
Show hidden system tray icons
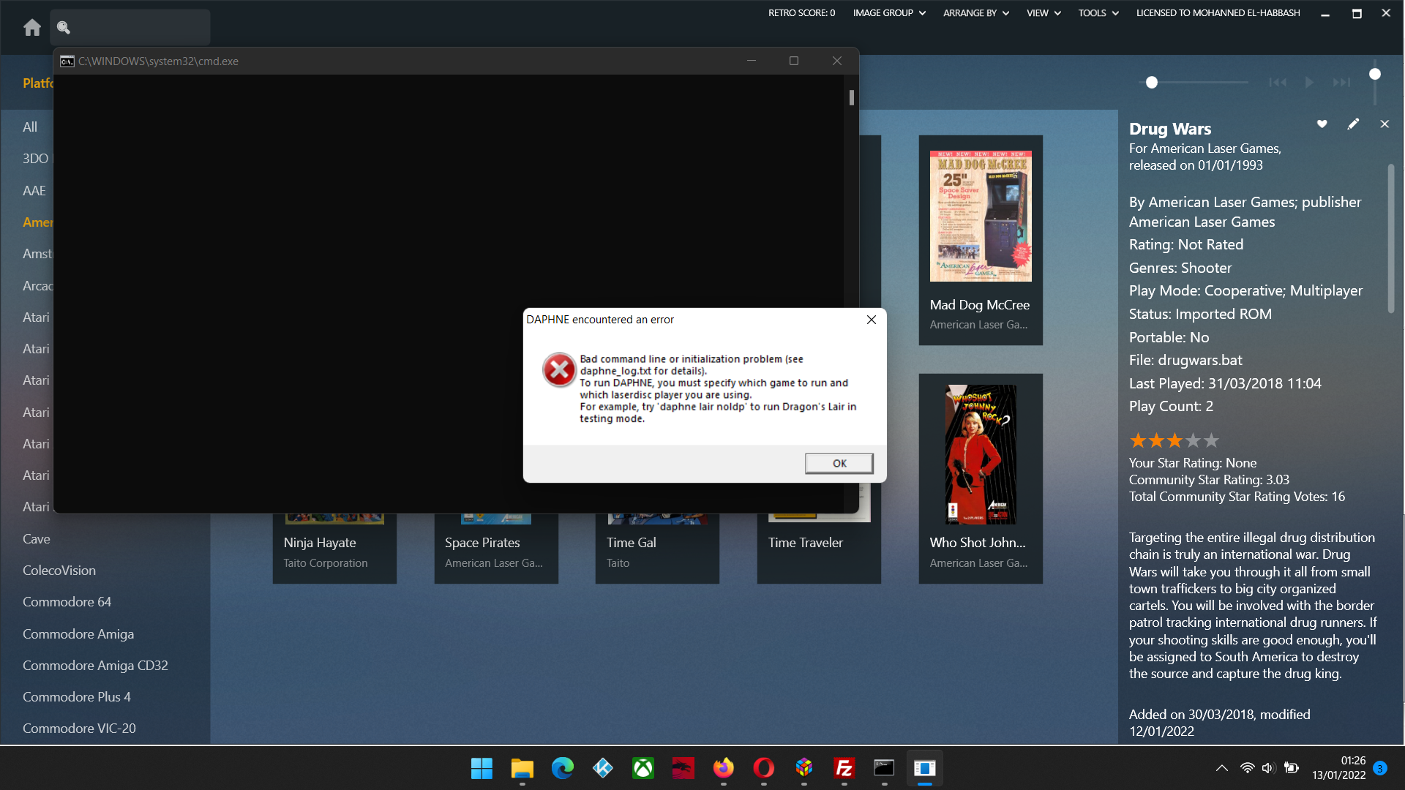tap(1221, 768)
